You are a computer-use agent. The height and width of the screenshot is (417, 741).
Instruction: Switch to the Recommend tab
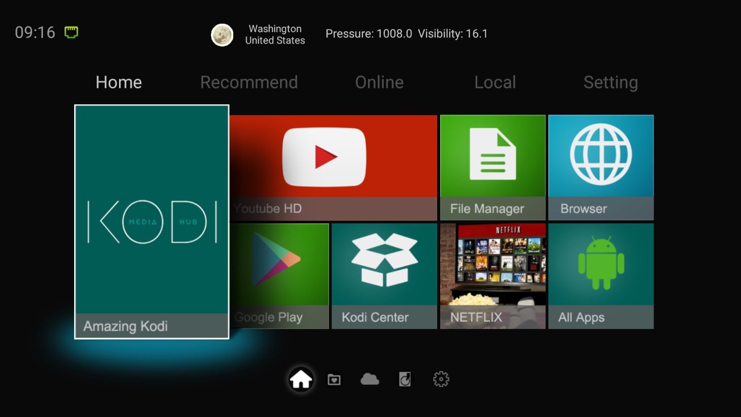pos(249,82)
